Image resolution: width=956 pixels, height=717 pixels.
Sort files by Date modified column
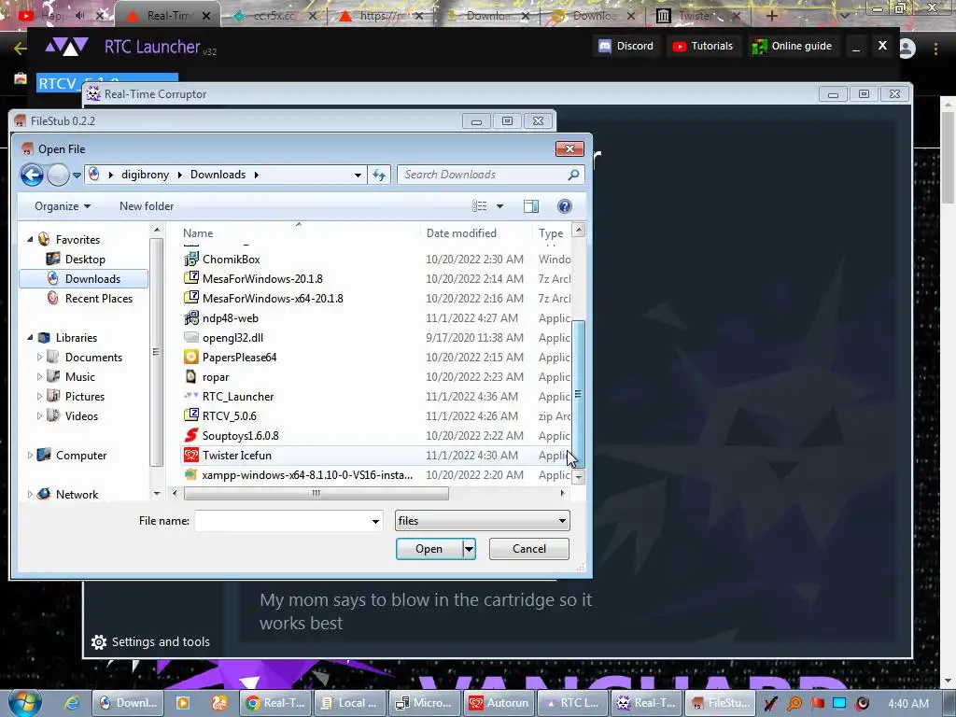click(461, 232)
